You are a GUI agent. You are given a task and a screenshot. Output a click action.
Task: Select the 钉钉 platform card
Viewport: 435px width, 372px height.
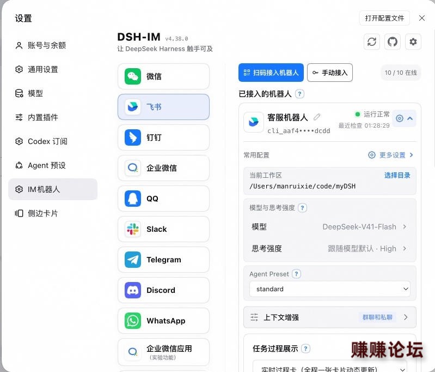point(163,137)
